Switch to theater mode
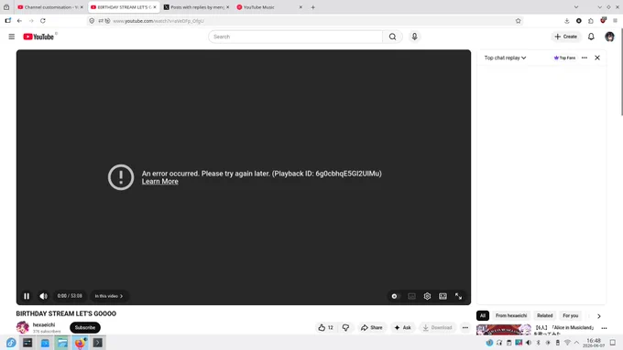 (443, 296)
